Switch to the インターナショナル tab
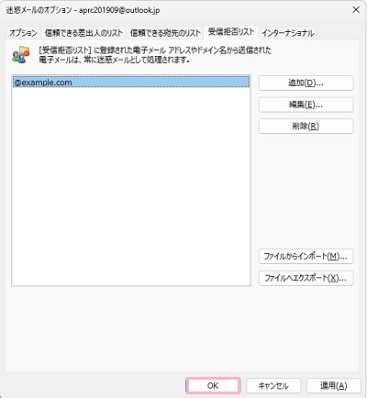This screenshot has width=367, height=398. point(287,33)
